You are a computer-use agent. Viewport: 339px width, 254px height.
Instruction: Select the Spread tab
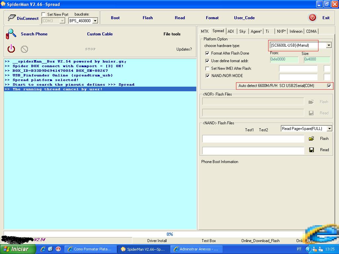tap(218, 31)
